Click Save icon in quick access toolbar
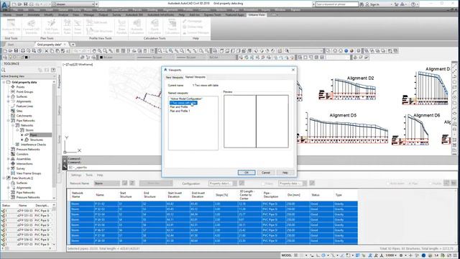Viewport: 460px width, 259px height. click(26, 4)
